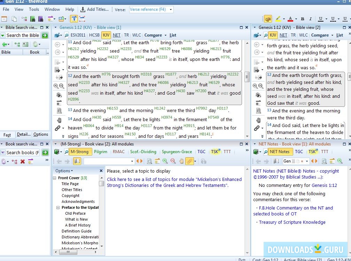Click red X delete icon in Book search
The image size is (351, 261).
[x=22, y=161]
